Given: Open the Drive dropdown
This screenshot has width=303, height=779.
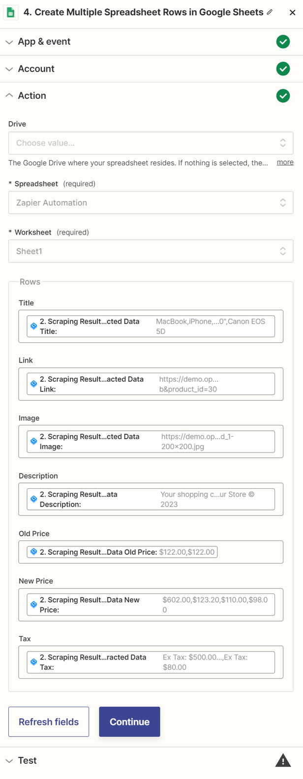Looking at the screenshot, I should click(x=151, y=143).
